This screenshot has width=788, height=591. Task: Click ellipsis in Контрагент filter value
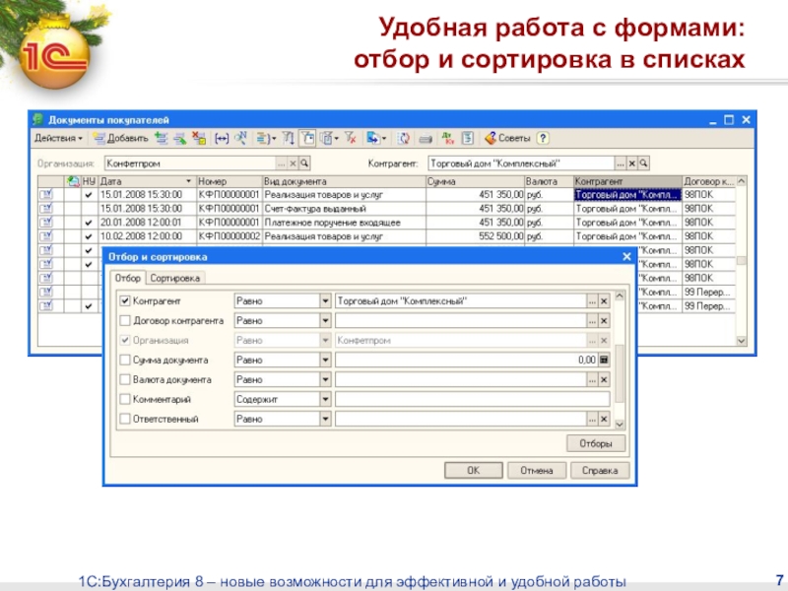(x=592, y=301)
